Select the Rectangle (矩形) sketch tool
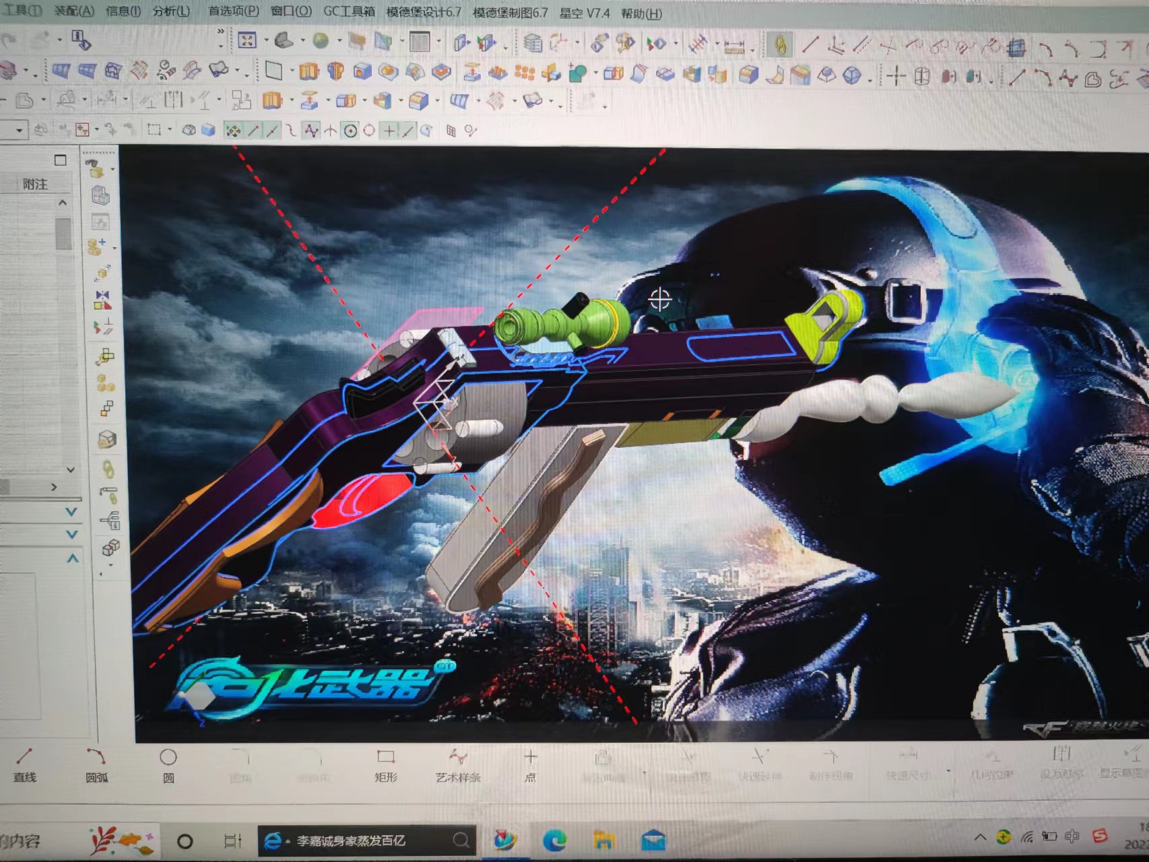The height and width of the screenshot is (862, 1149). pos(386,764)
